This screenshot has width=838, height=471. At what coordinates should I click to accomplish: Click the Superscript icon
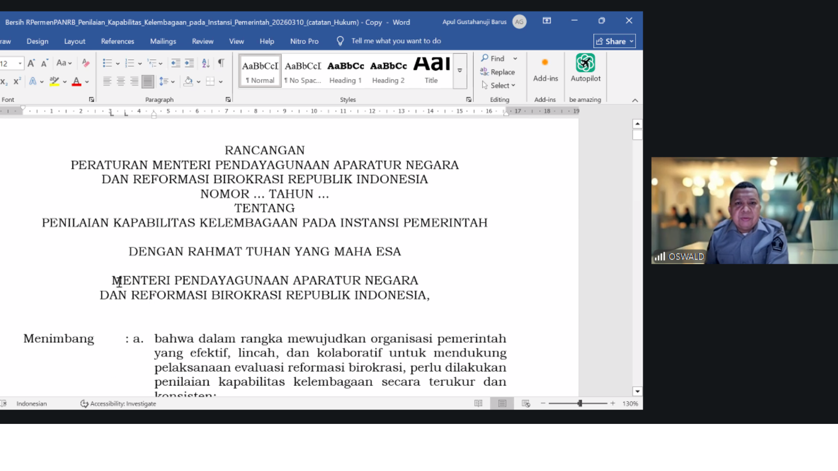pos(17,82)
